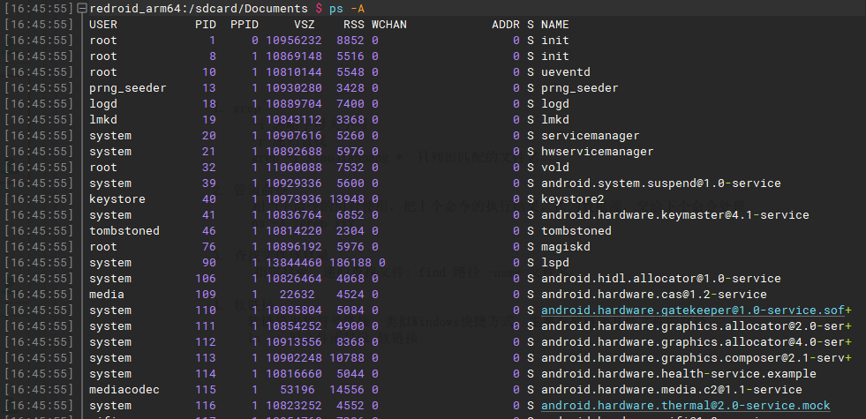Viewport: 866px width, 419px height.
Task: Open the android.hardware.thermal@2.0-service.mock link
Action: [x=685, y=406]
